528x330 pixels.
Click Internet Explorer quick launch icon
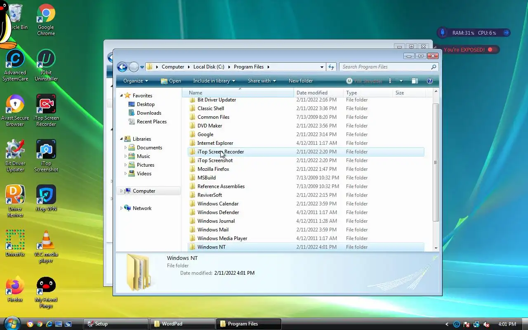click(49, 324)
